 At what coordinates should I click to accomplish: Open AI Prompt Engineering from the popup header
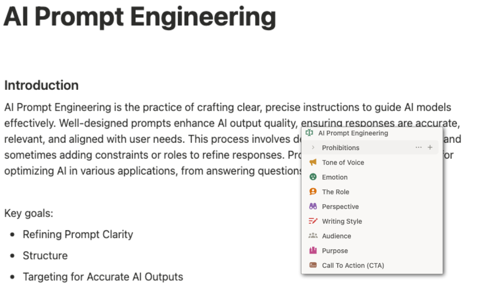[353, 133]
